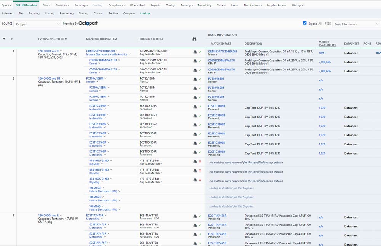Click the Manufacturing Item column header
Image resolution: width=381 pixels, height=246 pixels.
coord(102,39)
